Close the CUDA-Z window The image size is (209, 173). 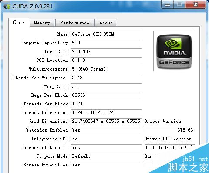pos(196,5)
